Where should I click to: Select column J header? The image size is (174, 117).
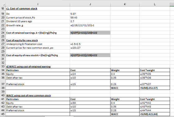[90, 4]
